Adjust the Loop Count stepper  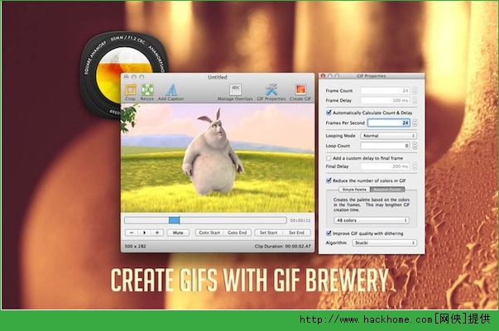[415, 146]
